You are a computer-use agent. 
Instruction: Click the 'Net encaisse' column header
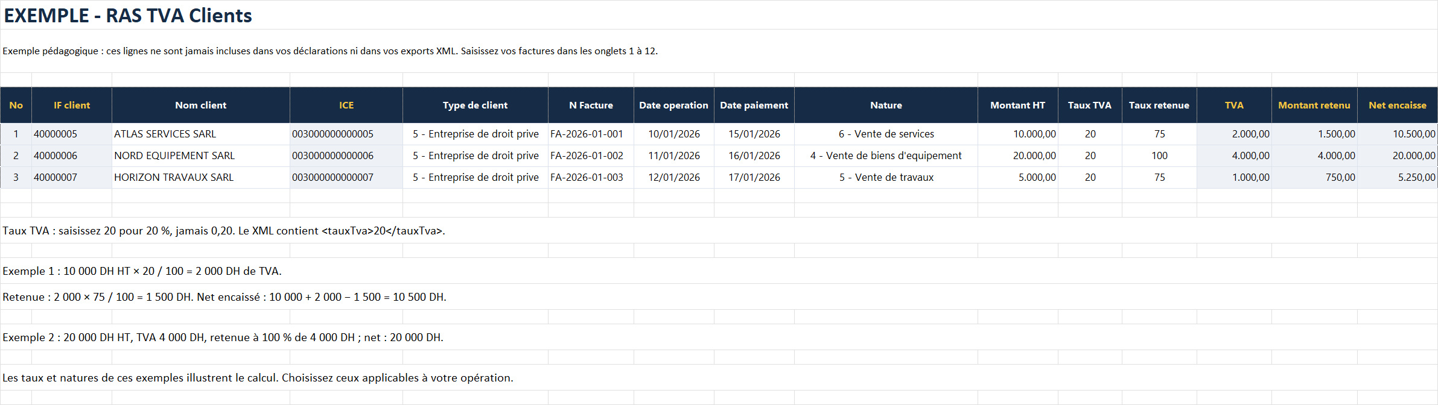coord(1398,105)
